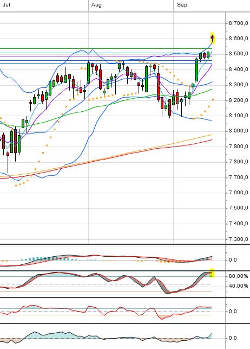Click the yellow-highlighted stochastic reading
Image resolution: width=250 pixels, height=349 pixels.
click(212, 273)
